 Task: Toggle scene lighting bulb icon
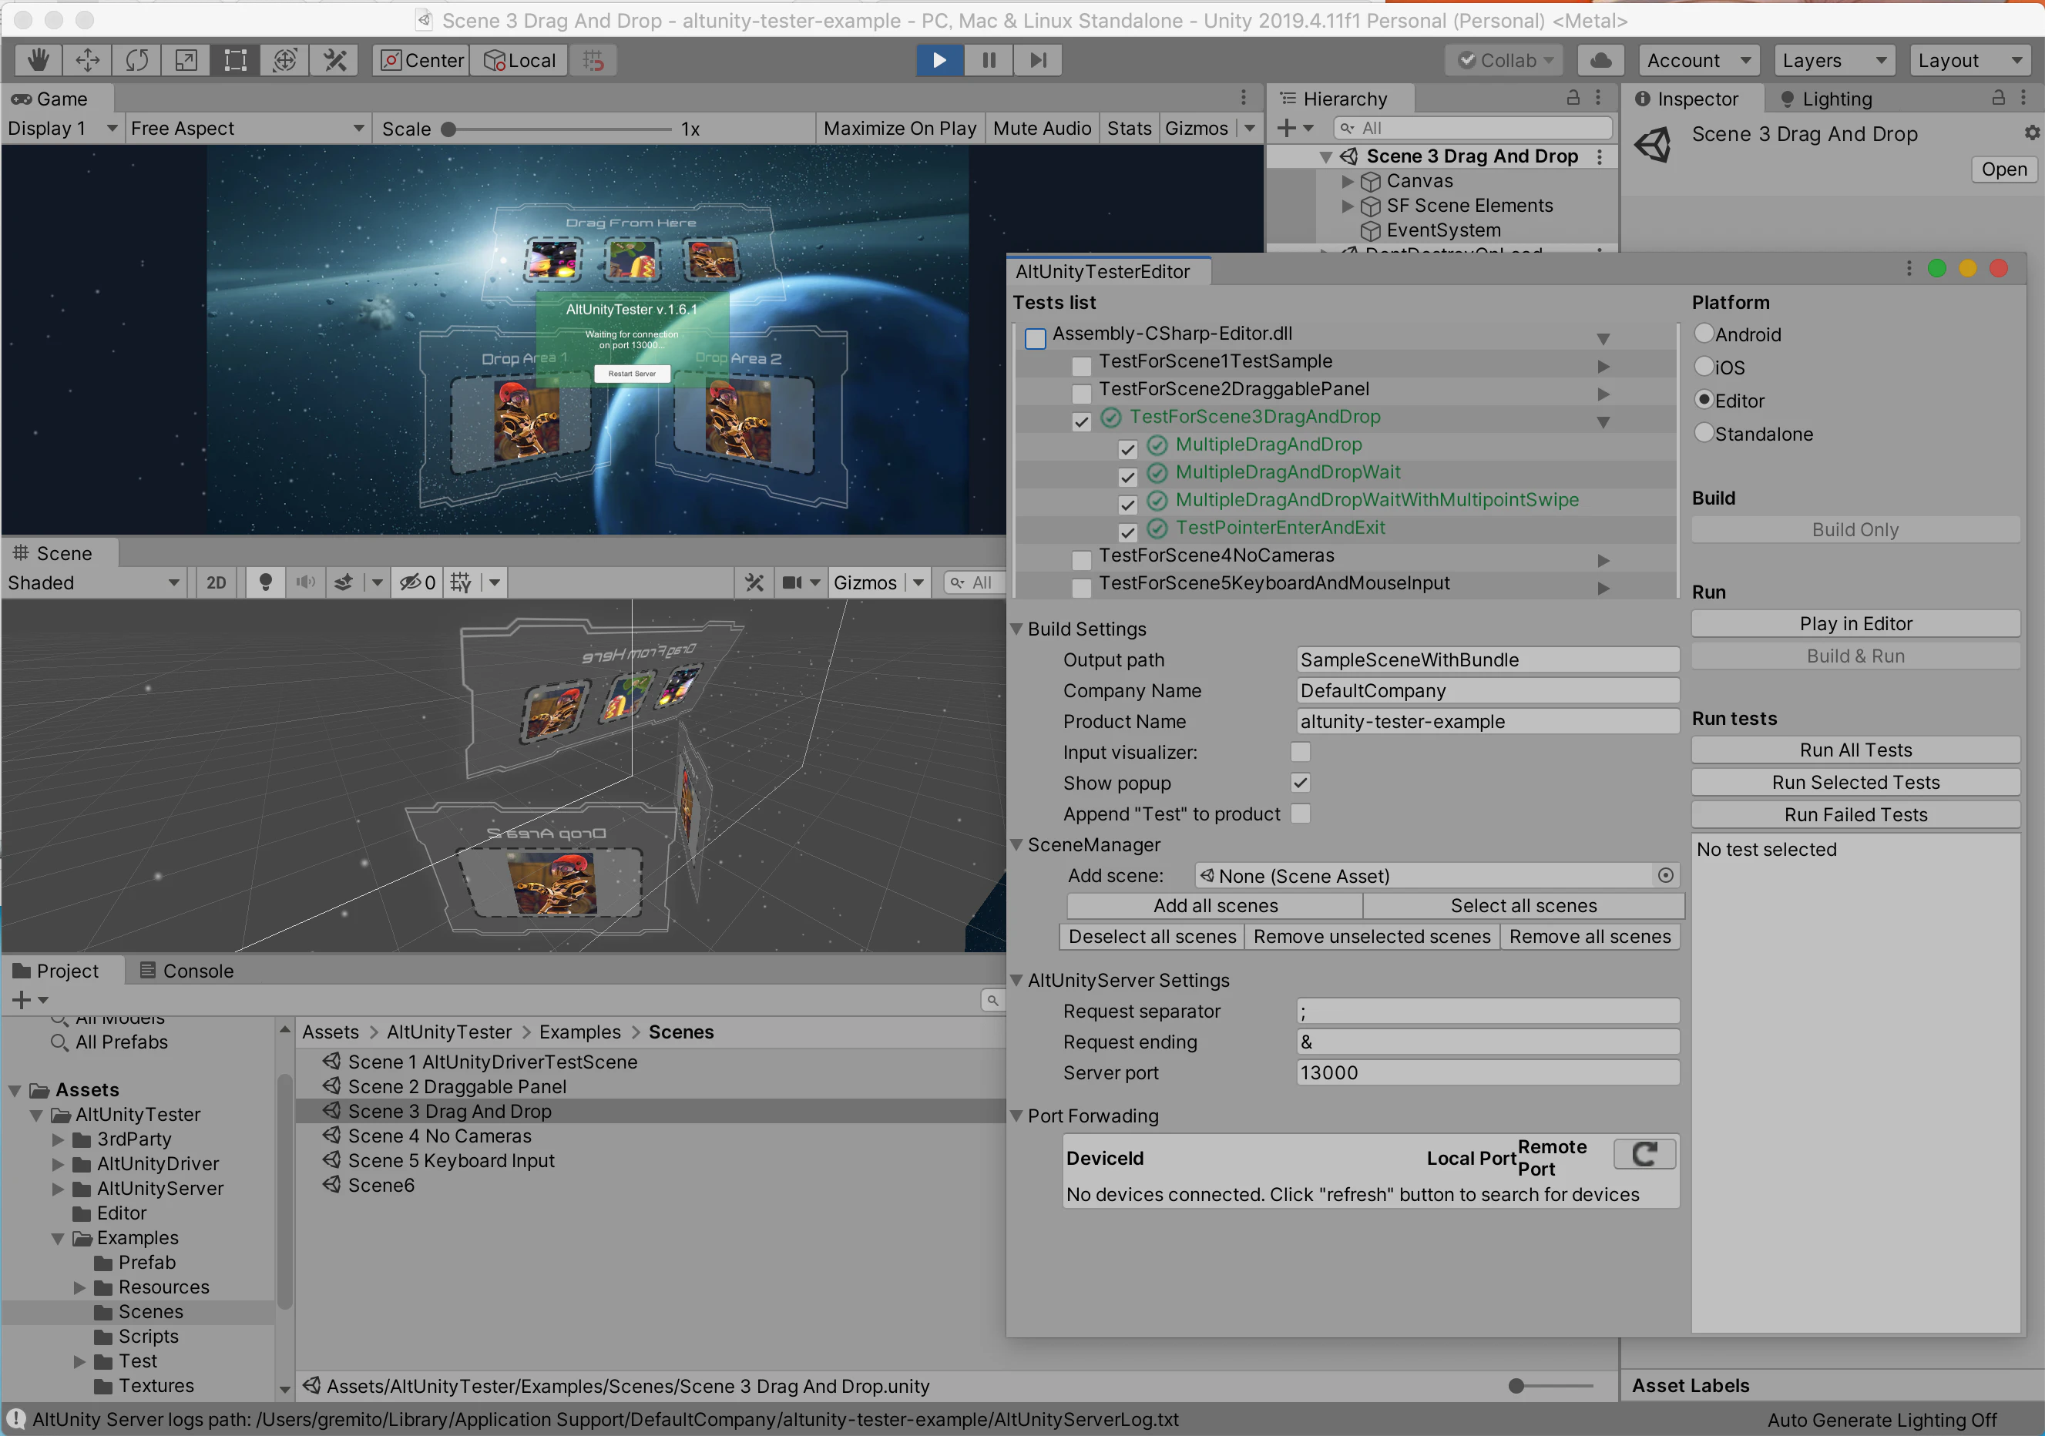coord(264,582)
